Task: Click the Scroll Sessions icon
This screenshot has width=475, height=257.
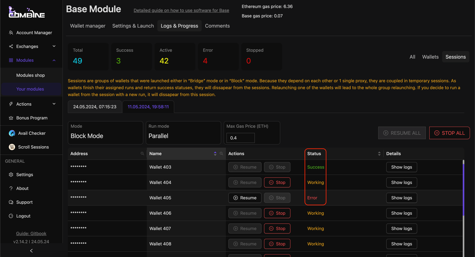Action: coord(12,147)
